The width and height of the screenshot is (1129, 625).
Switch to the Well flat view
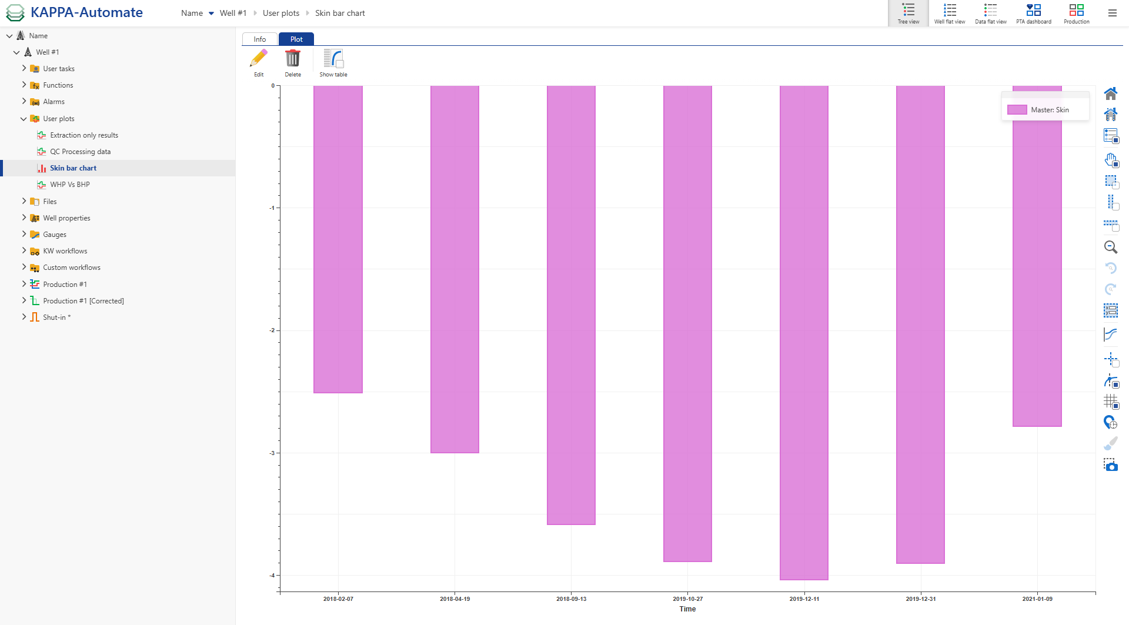(x=949, y=13)
